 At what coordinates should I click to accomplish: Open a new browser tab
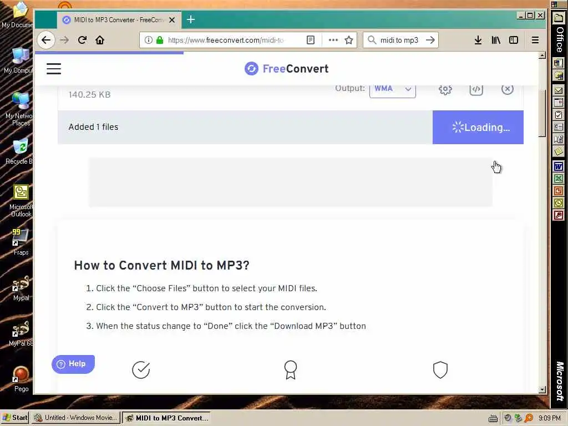(x=191, y=19)
